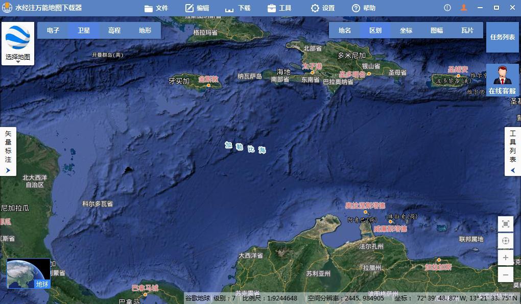Image resolution: width=521 pixels, height=304 pixels.
Task: Switch to the 高程 elevation map type
Action: point(114,31)
